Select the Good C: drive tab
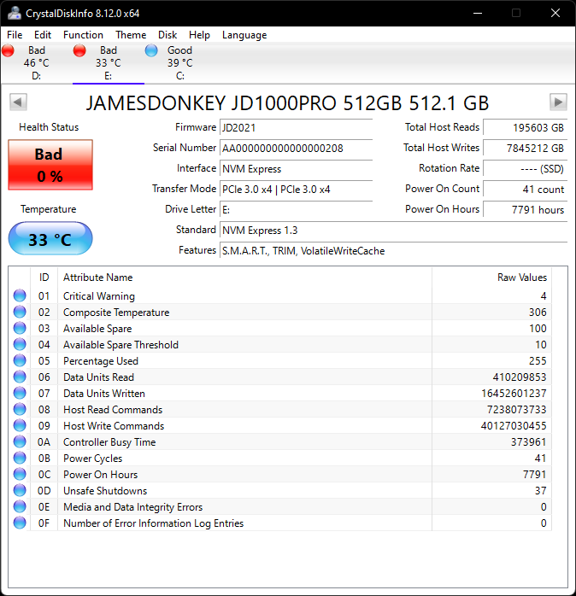This screenshot has height=596, width=576. point(180,63)
